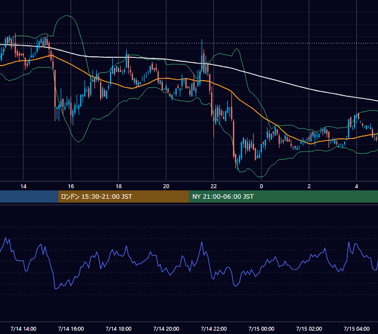The width and height of the screenshot is (378, 334).
Task: Click the 14 hour axis label
Action: [x=23, y=186]
